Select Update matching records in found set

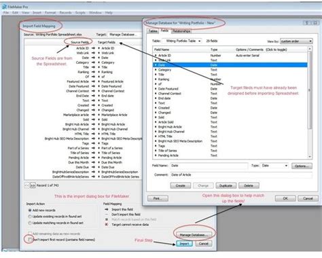30,223
